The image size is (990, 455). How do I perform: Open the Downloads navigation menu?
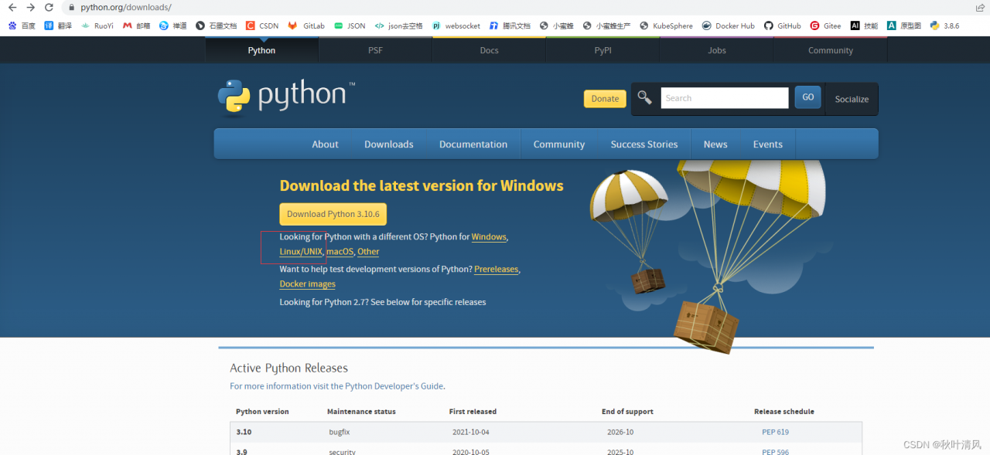[389, 144]
